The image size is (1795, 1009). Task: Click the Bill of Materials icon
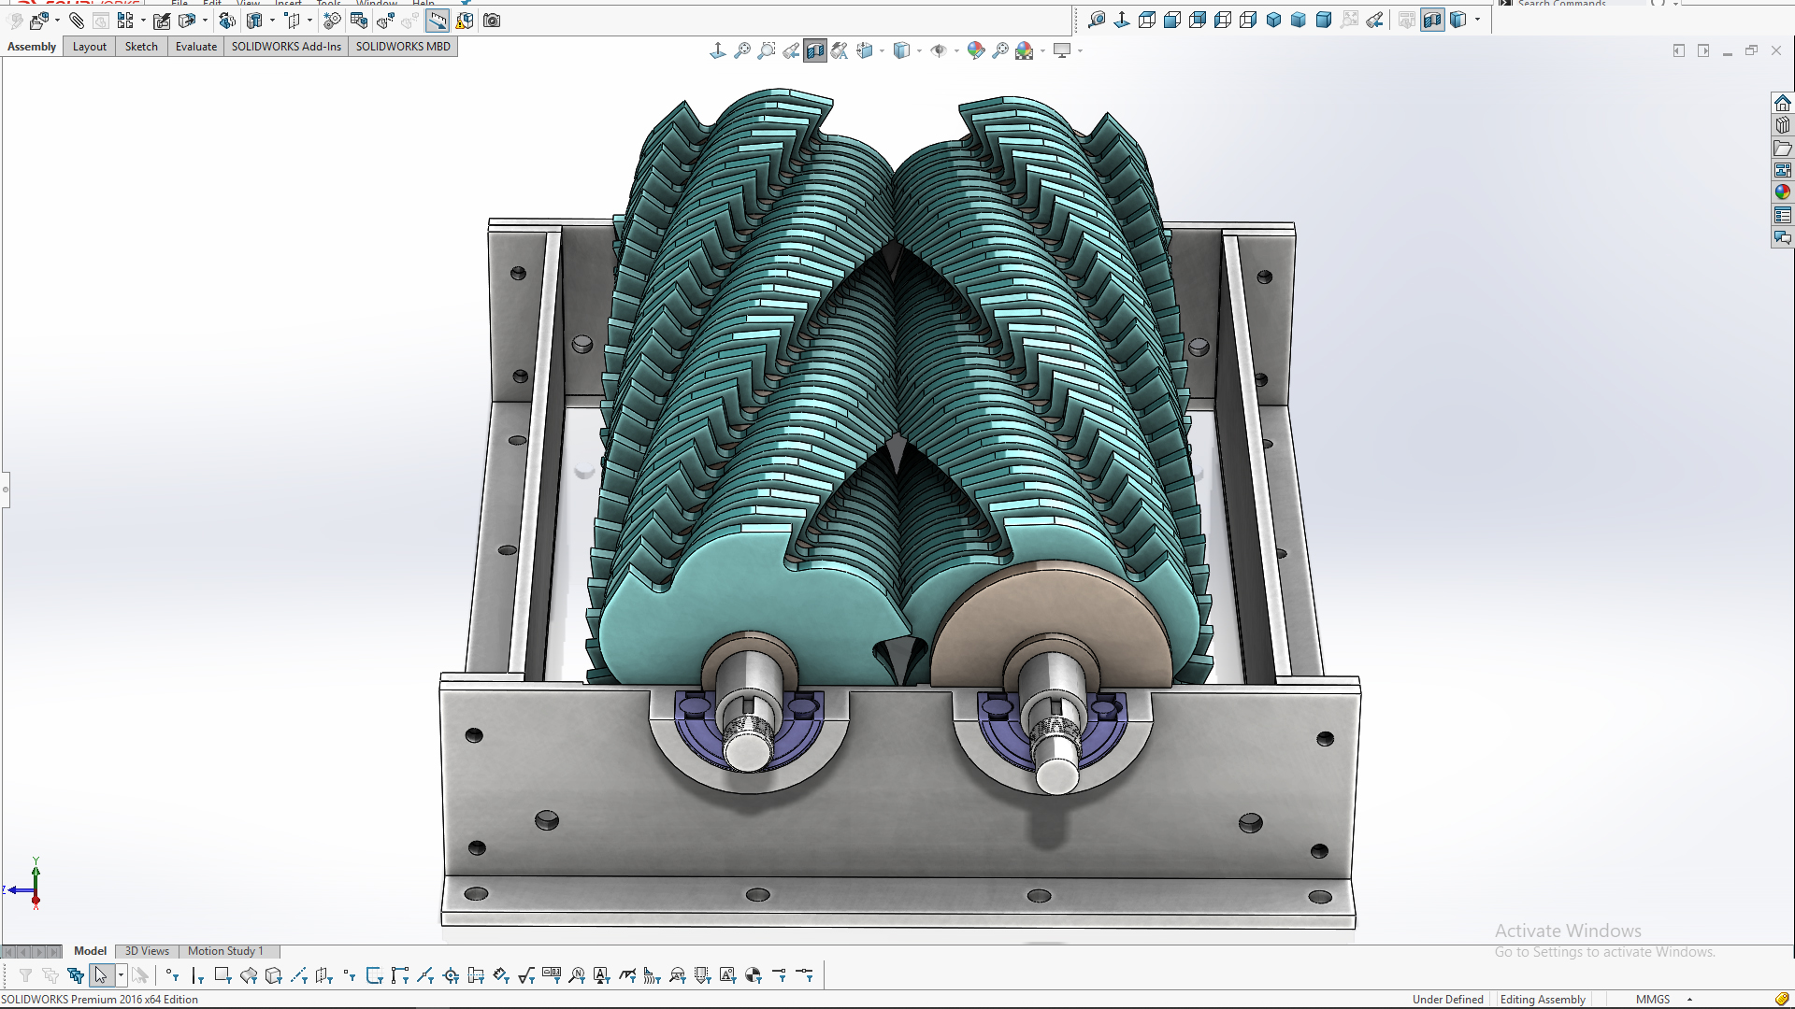coord(359,21)
